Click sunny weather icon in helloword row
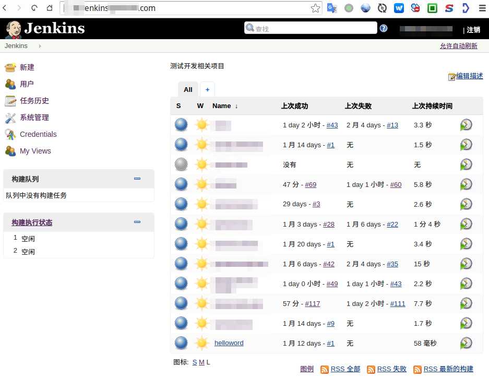The image size is (489, 377). pos(202,343)
